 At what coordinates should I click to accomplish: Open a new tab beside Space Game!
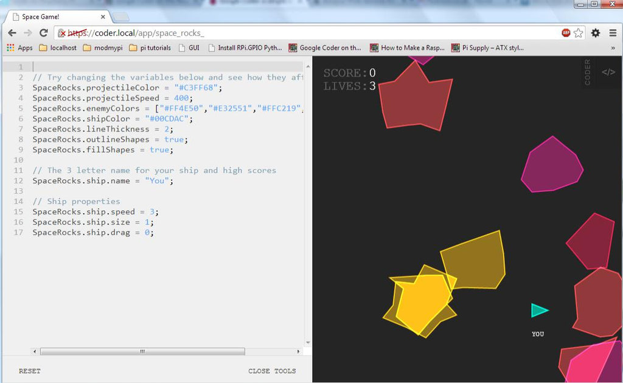click(x=121, y=17)
